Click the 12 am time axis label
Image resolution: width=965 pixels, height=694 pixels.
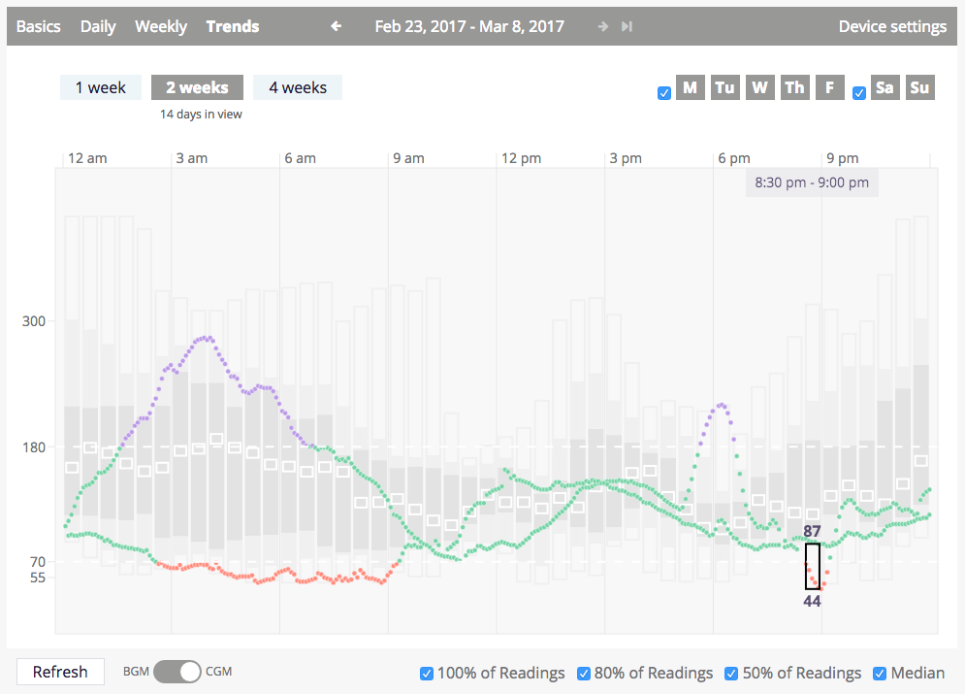87,158
